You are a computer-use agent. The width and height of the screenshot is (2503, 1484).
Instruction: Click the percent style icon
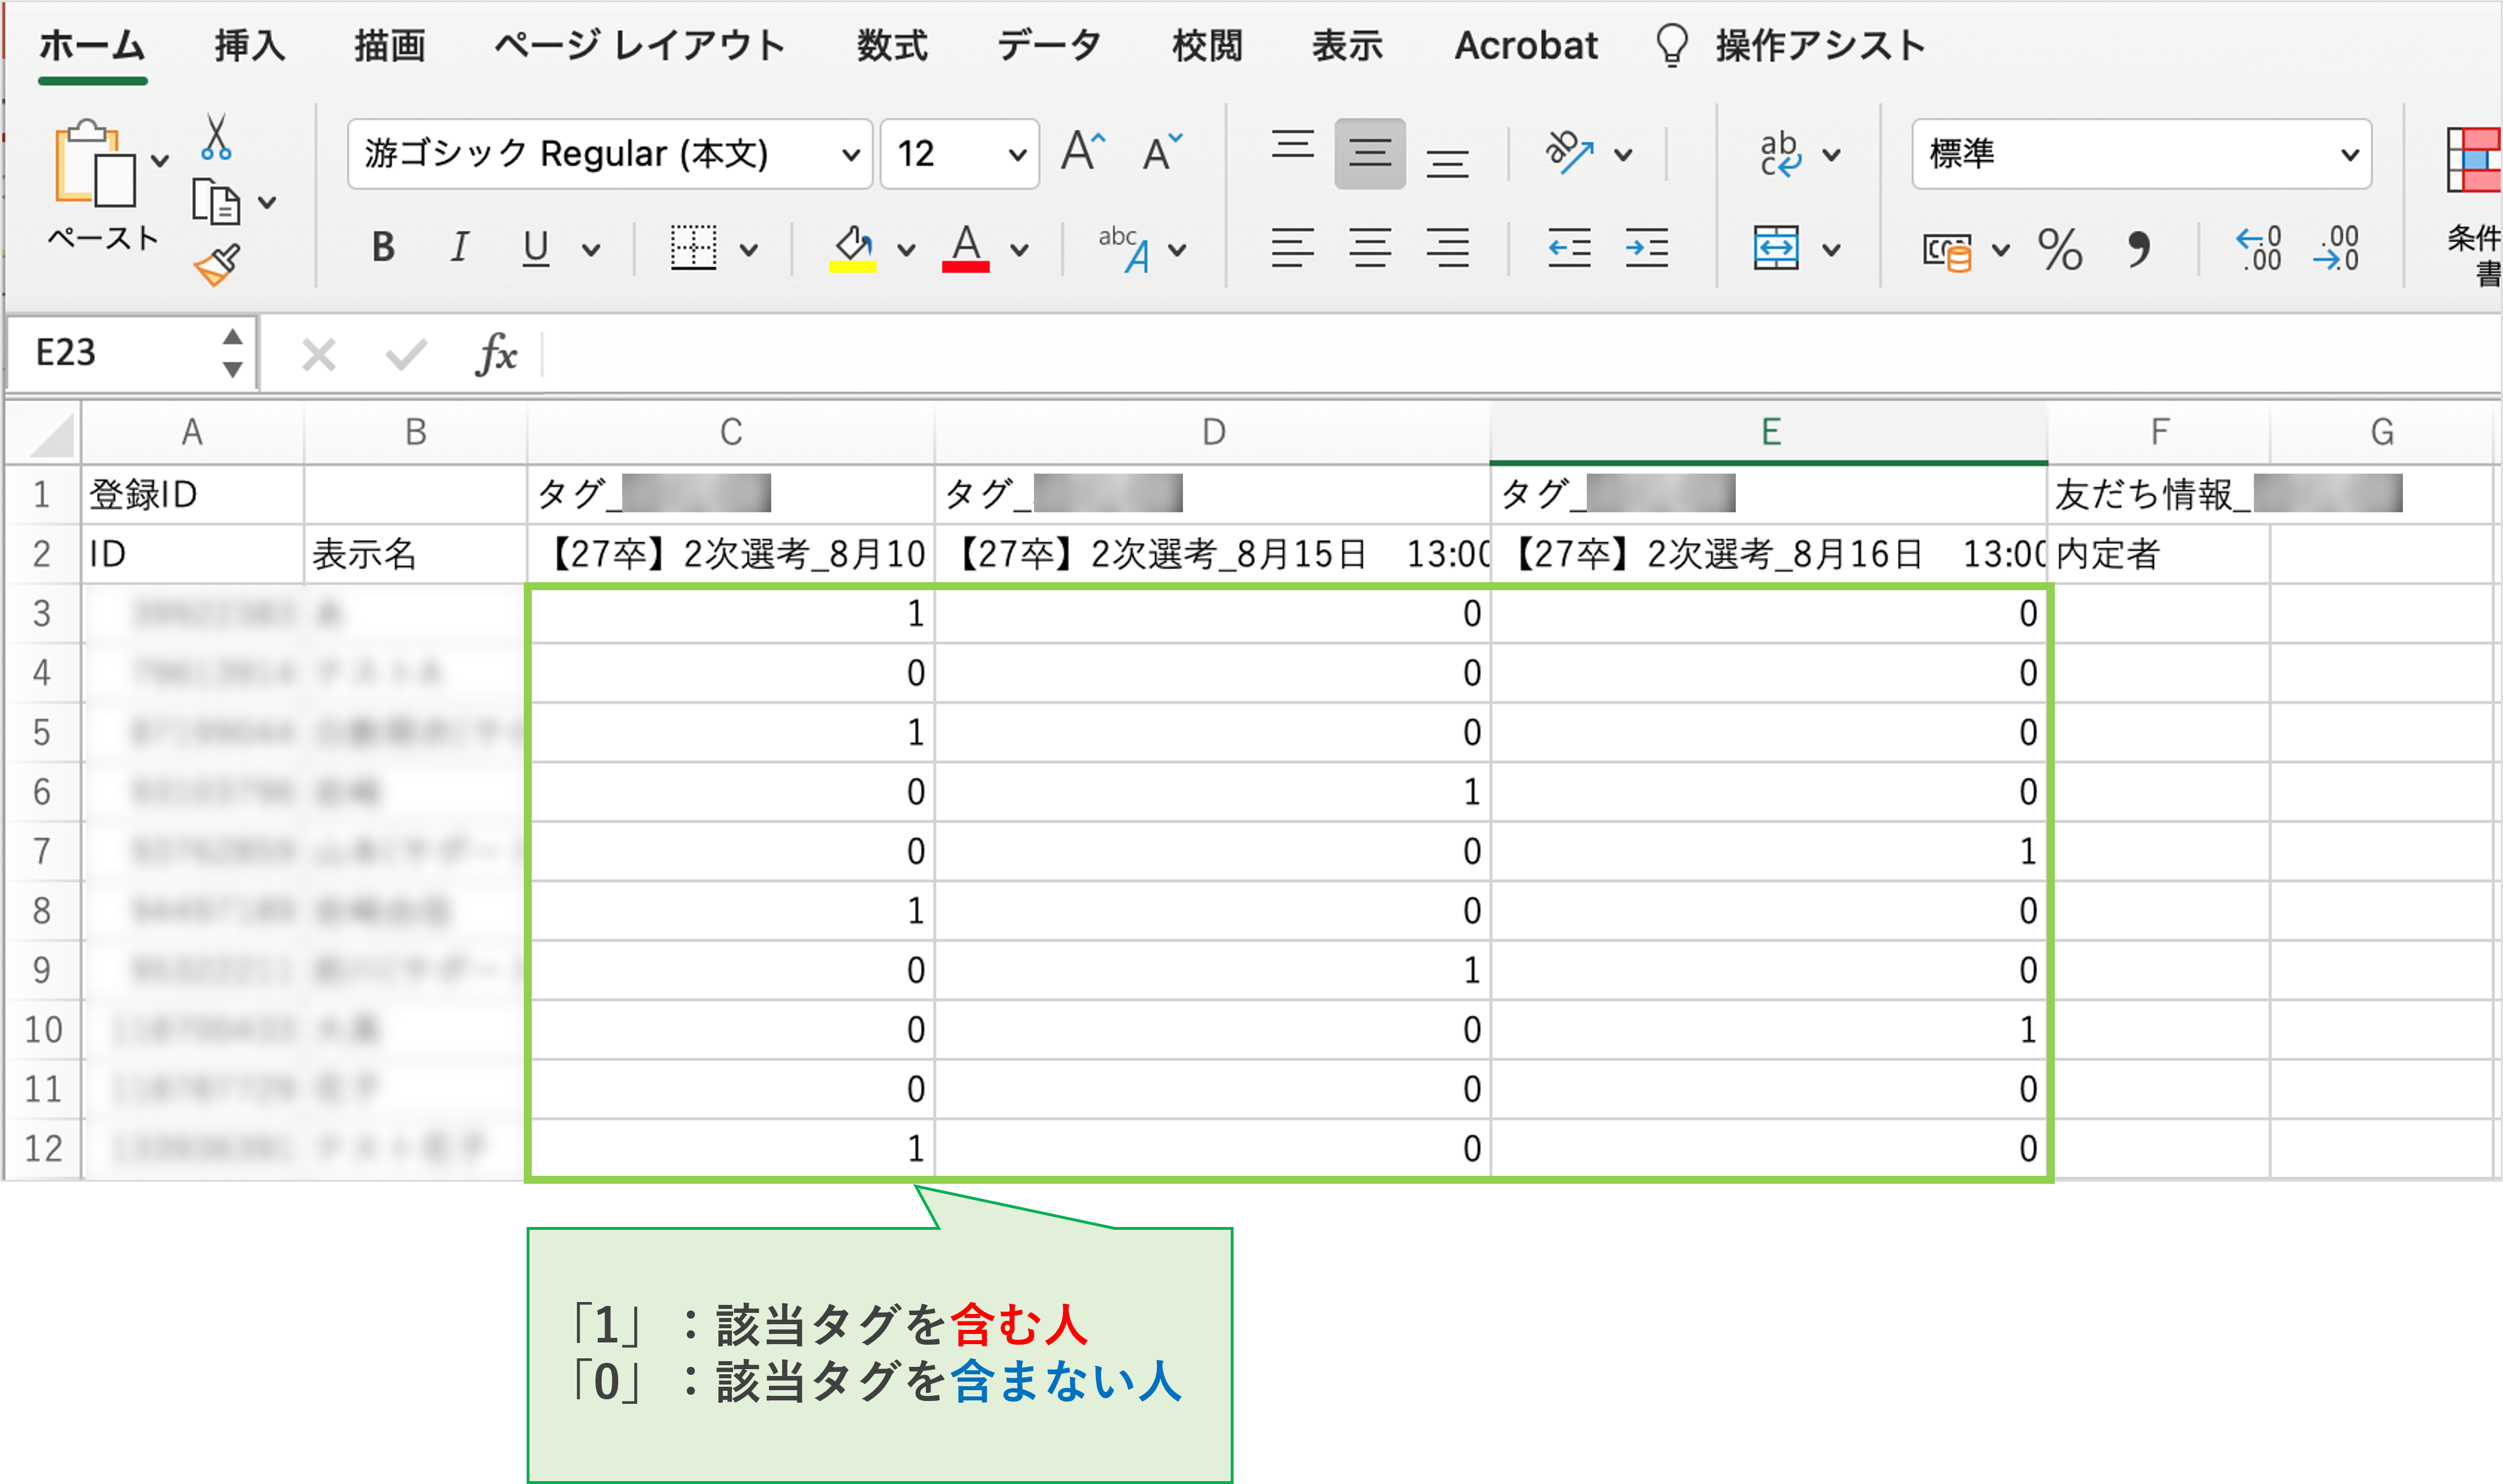[x=2059, y=249]
